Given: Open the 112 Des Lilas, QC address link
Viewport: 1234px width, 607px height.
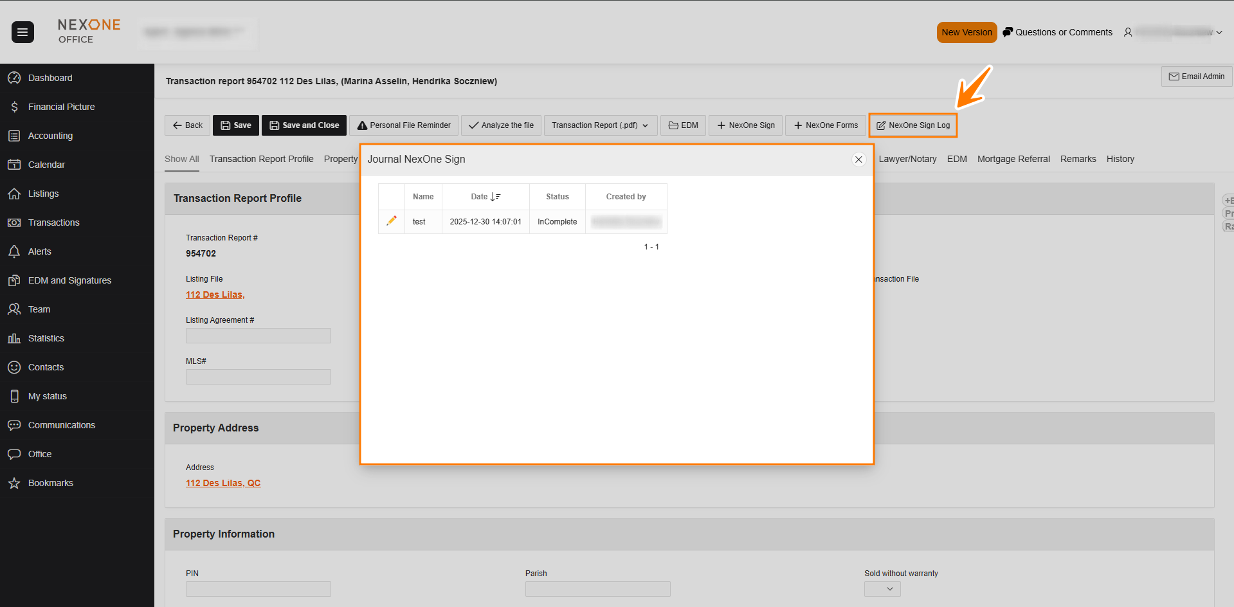Looking at the screenshot, I should (223, 483).
